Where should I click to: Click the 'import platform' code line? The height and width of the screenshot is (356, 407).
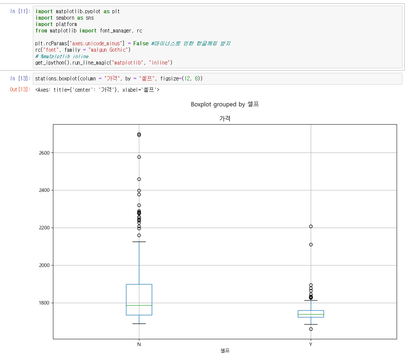[x=56, y=24]
